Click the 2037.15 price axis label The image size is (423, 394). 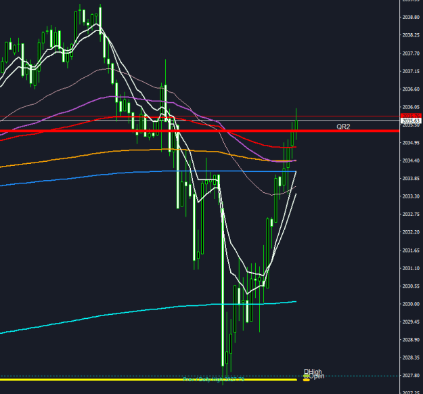pyautogui.click(x=411, y=71)
